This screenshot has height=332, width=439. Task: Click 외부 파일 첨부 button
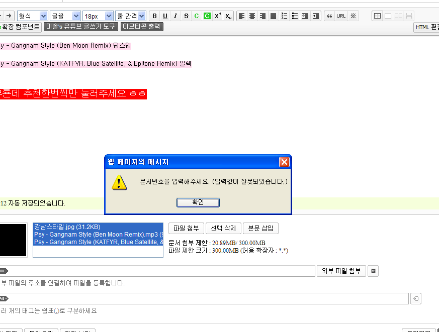pyautogui.click(x=341, y=271)
